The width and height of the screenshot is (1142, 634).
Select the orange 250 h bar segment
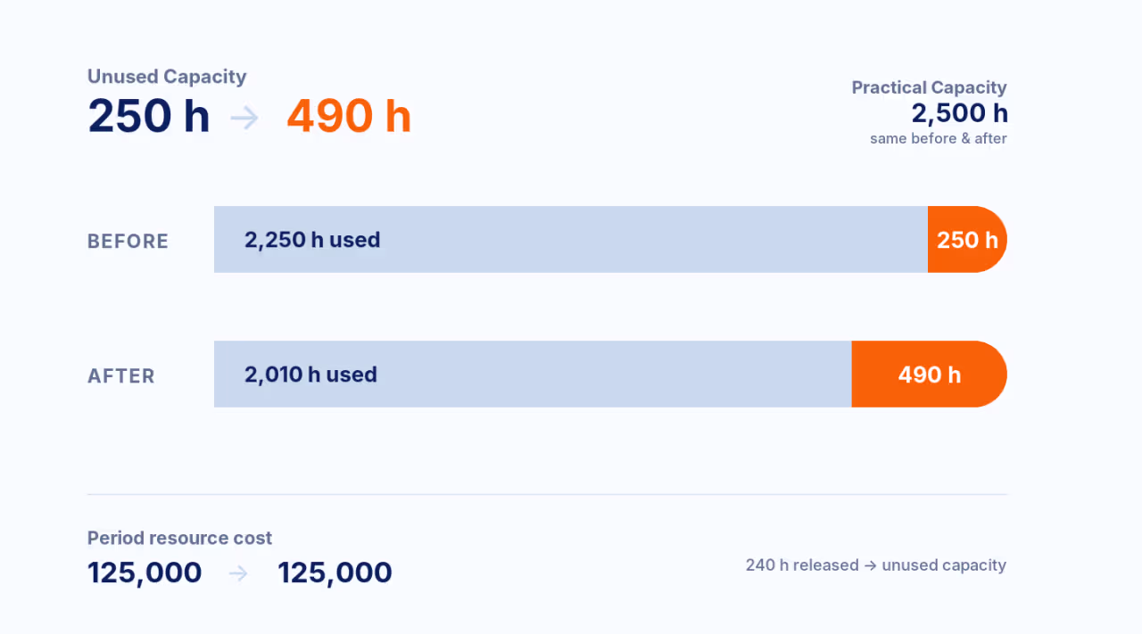click(x=967, y=239)
